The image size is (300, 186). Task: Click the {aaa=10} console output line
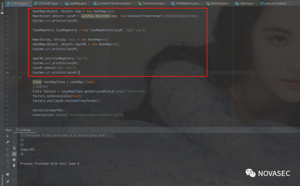tap(27, 150)
